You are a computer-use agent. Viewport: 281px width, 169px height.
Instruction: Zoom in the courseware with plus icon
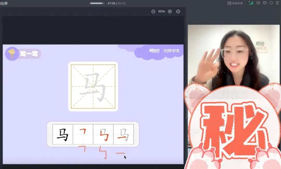coord(170,12)
